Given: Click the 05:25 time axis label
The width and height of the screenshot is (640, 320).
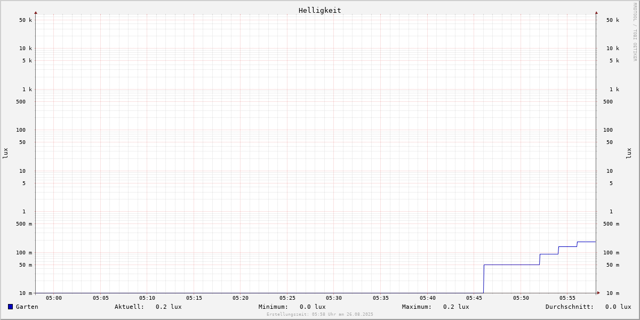Looking at the screenshot, I should tap(287, 298).
